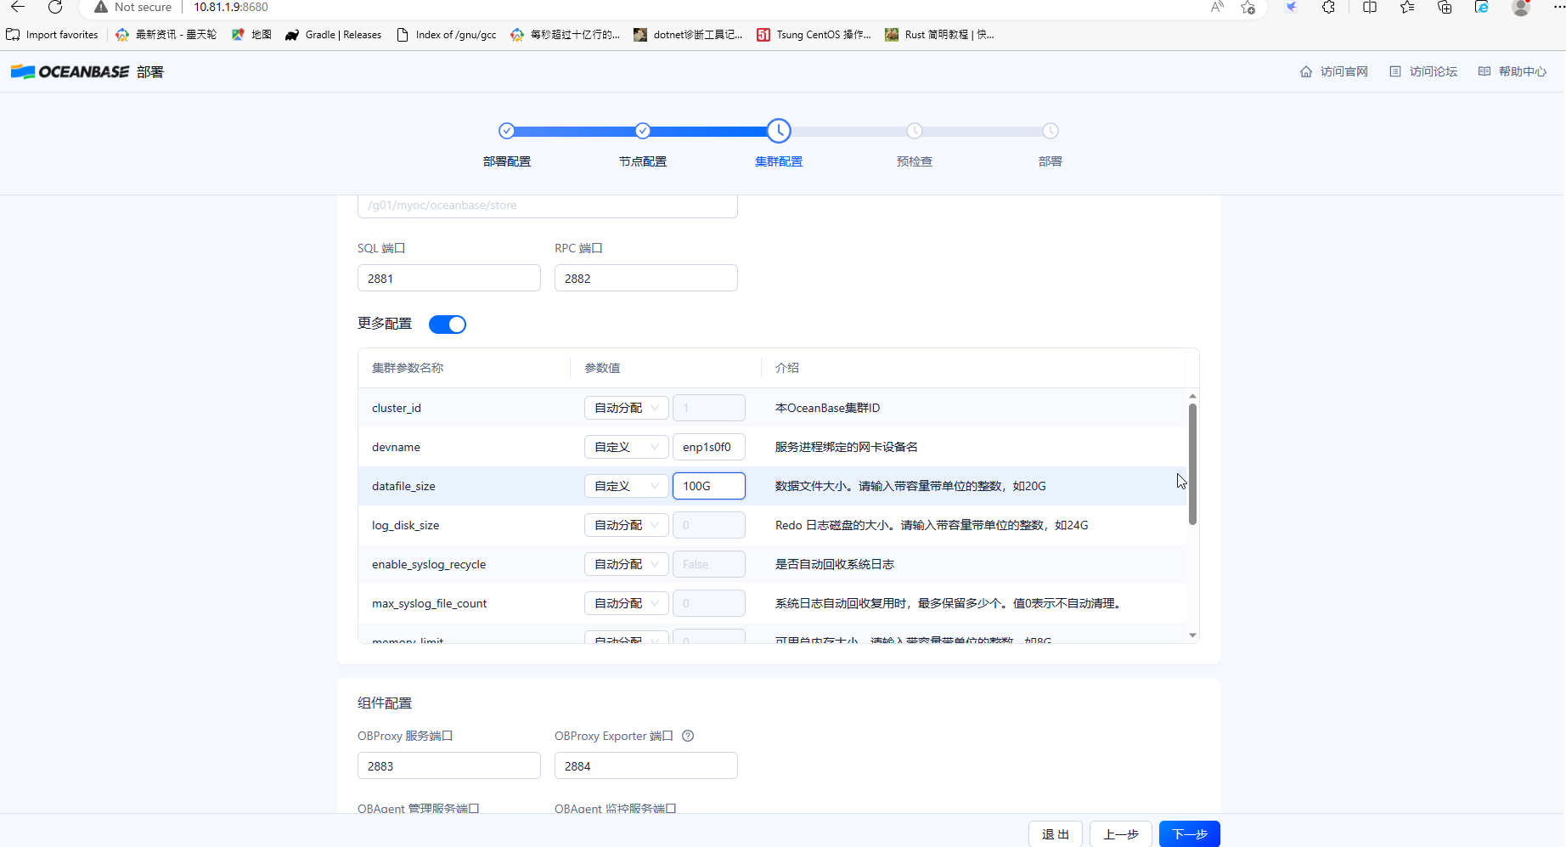Open 帮助中心 help center
This screenshot has width=1566, height=847.
coord(1512,71)
